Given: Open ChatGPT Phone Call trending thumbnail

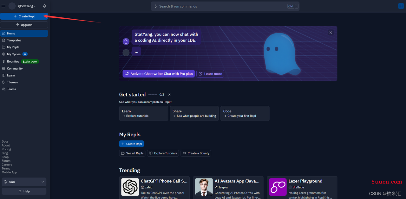Looking at the screenshot, I should (130, 187).
